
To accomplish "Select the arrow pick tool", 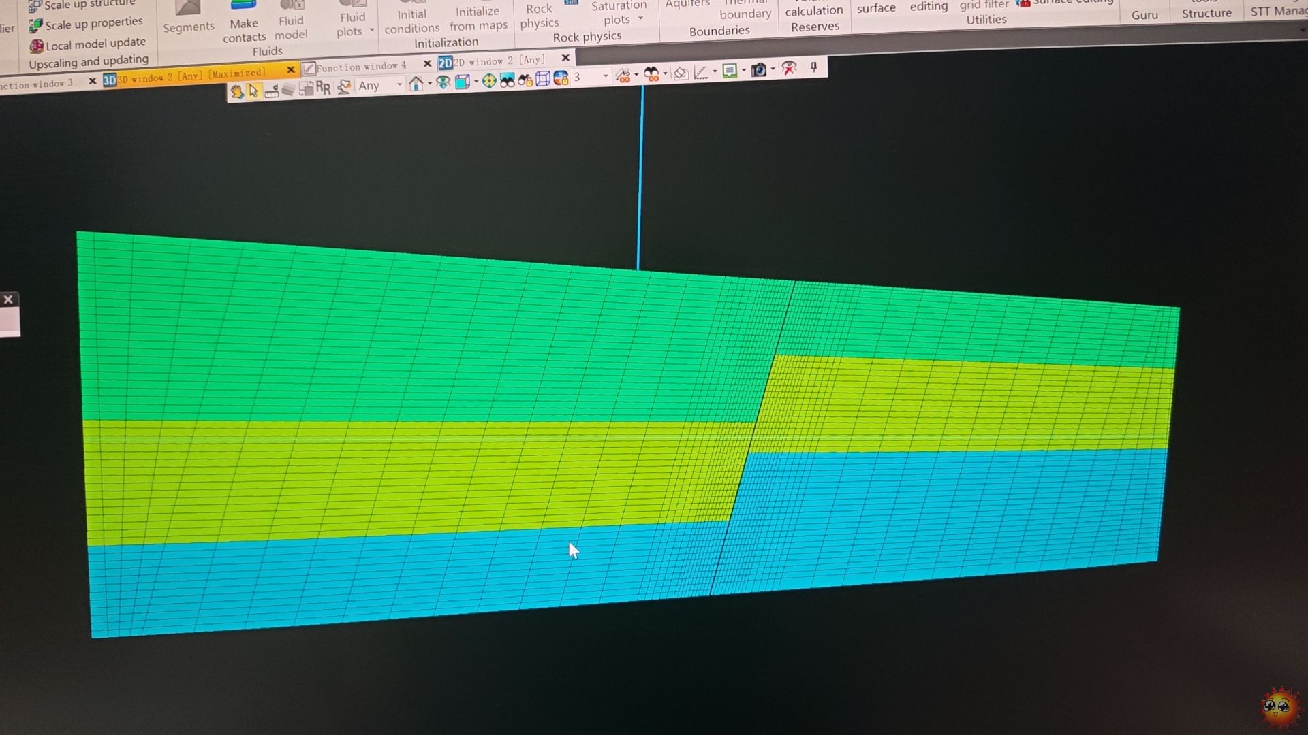I will [253, 91].
